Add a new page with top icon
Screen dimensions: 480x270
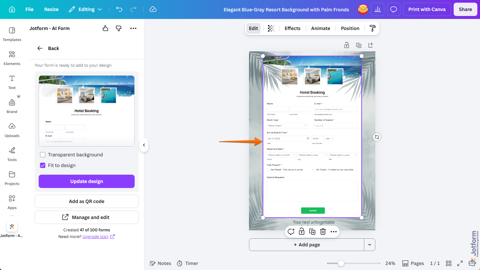coord(371,45)
